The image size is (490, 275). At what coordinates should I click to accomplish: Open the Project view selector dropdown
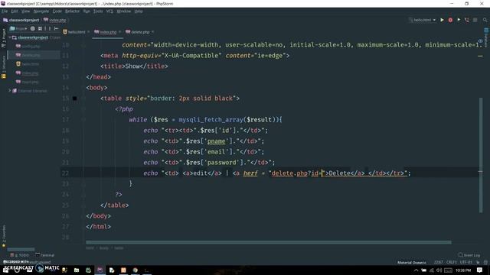[x=18, y=29]
